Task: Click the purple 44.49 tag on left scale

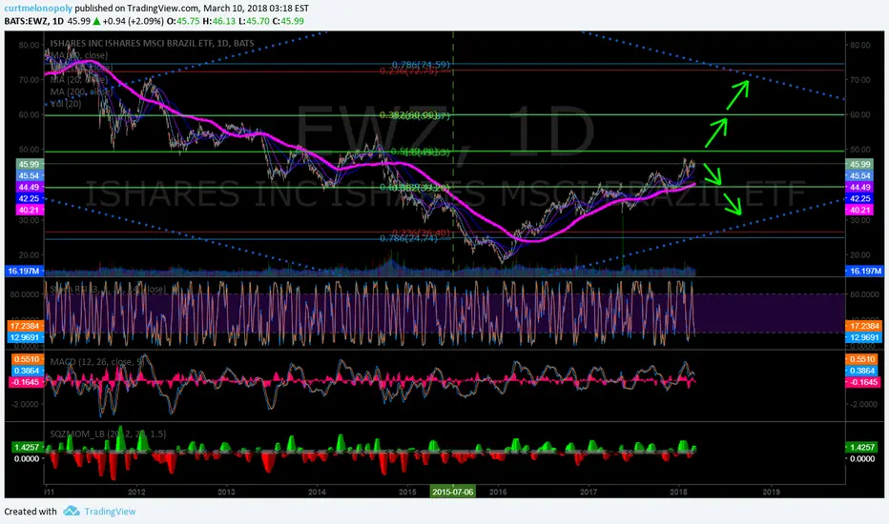Action: click(x=29, y=187)
